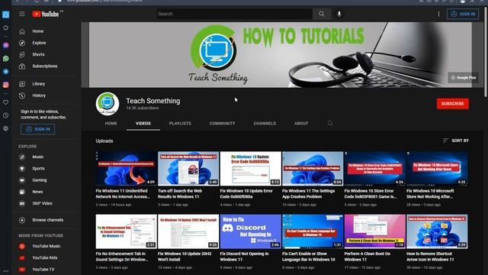This screenshot has width=488, height=275.
Task: Open Turn off Search the Web Results thumbnail
Action: pyautogui.click(x=188, y=169)
